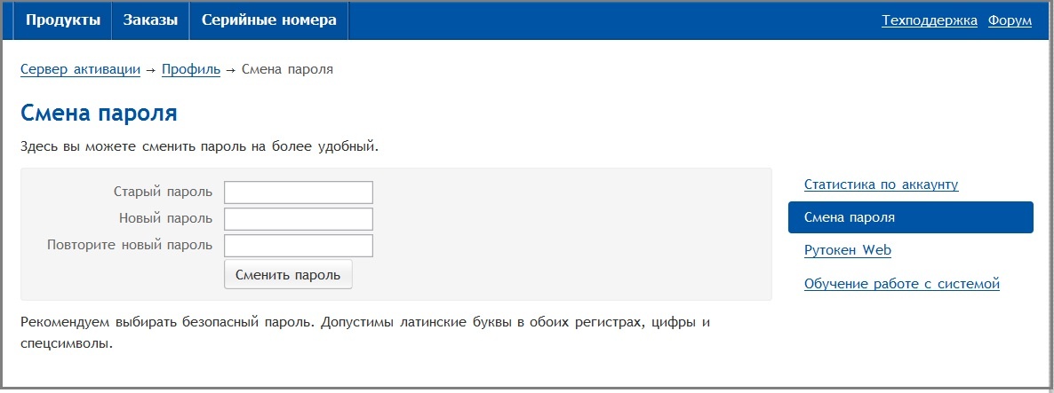Screen dimensions: 1054x393
Task: Click the Новый пароль field label
Action: 165,218
